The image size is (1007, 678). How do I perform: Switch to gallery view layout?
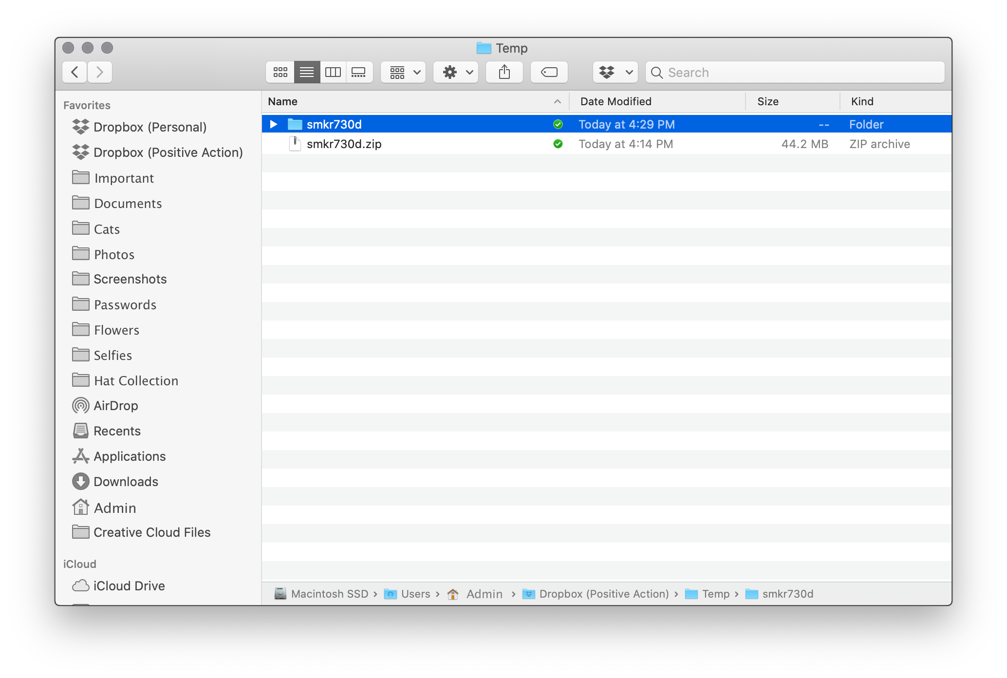point(359,71)
